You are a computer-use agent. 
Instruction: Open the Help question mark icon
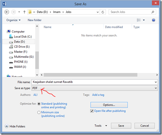point(153,20)
